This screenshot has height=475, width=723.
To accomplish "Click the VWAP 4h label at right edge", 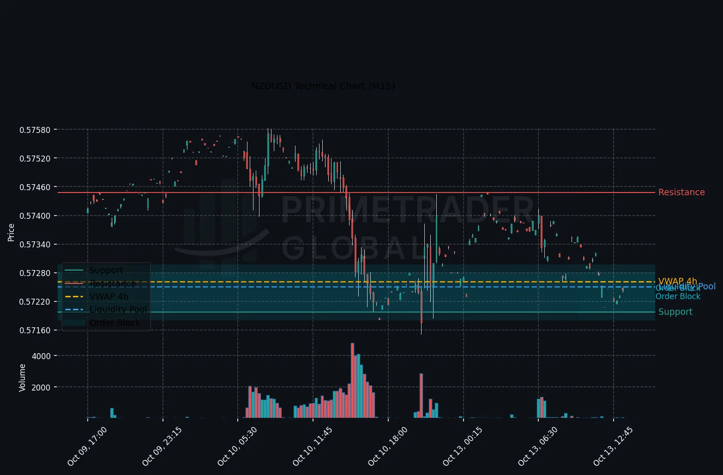I will [677, 281].
